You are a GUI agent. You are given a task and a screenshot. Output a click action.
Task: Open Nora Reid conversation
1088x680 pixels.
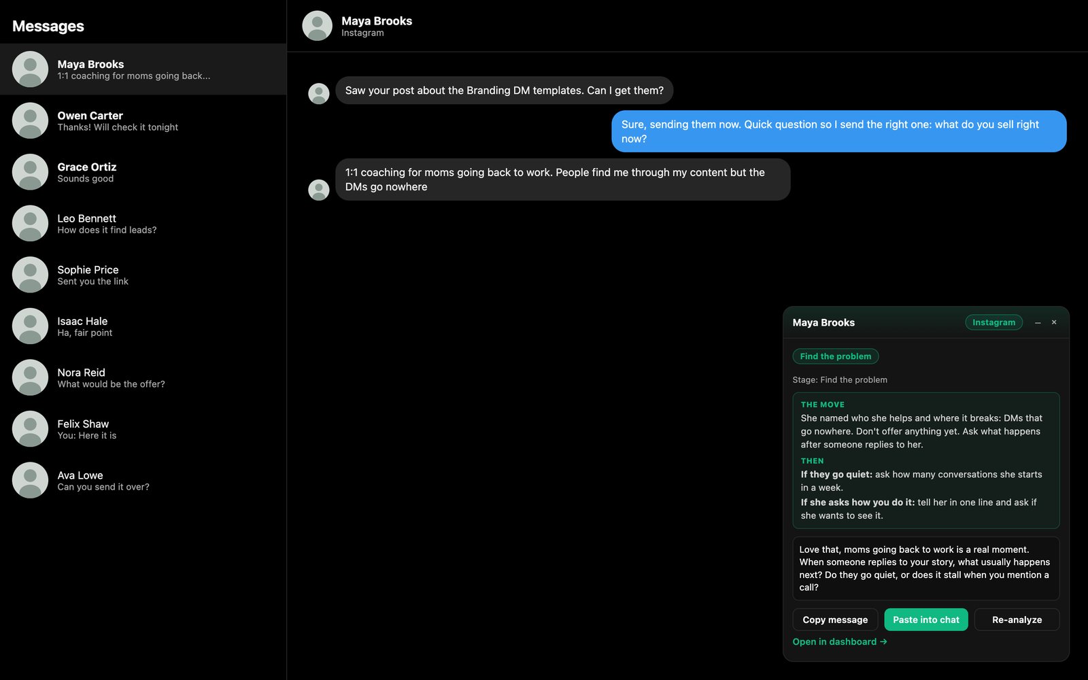[143, 377]
